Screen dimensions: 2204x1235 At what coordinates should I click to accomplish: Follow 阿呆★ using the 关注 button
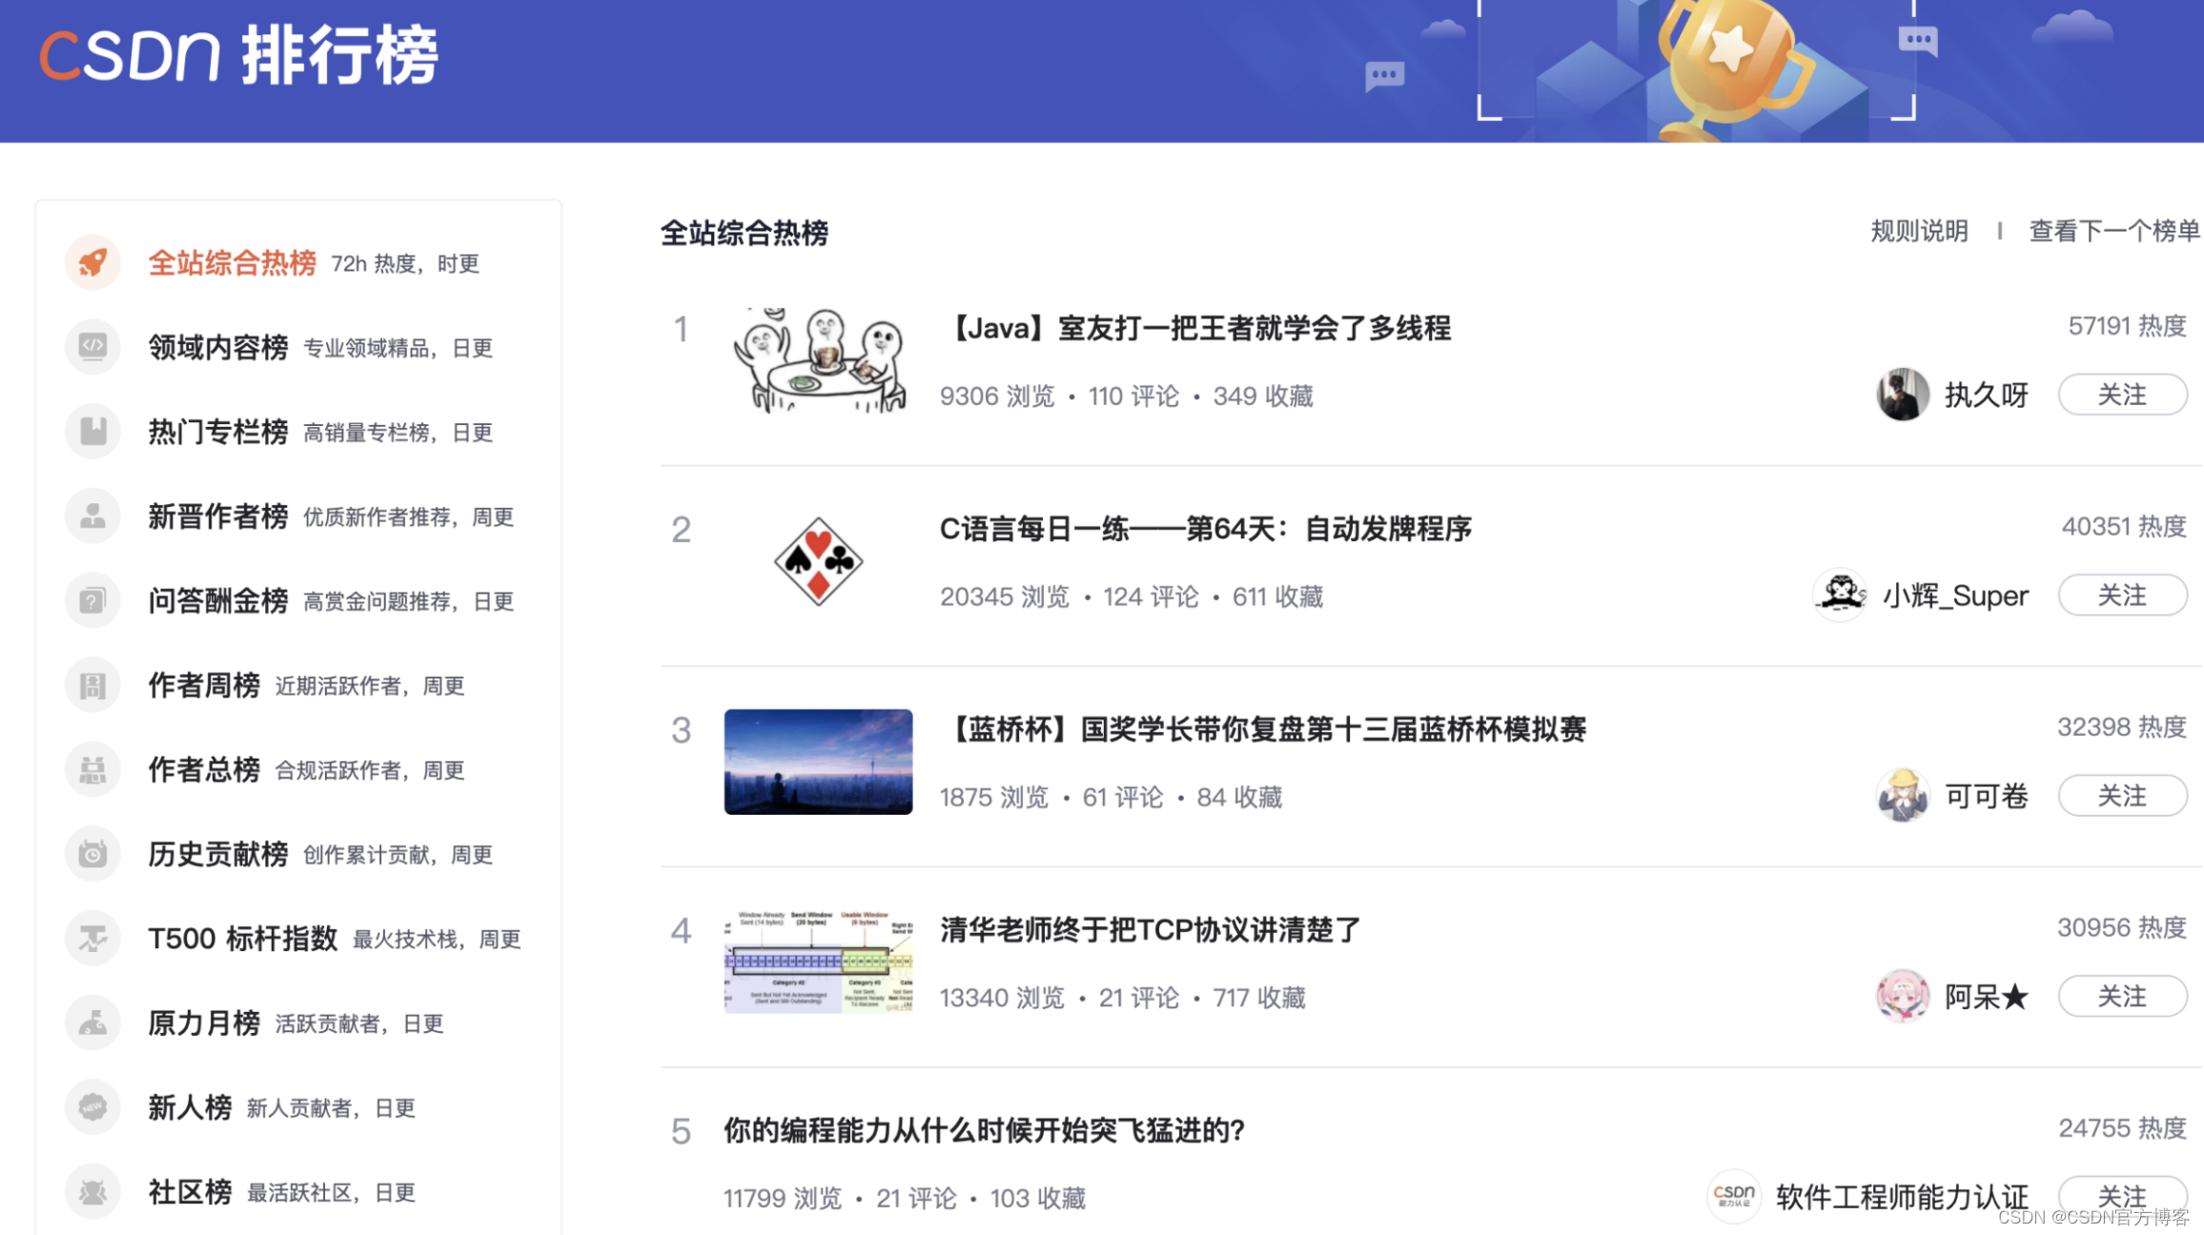pyautogui.click(x=2121, y=997)
